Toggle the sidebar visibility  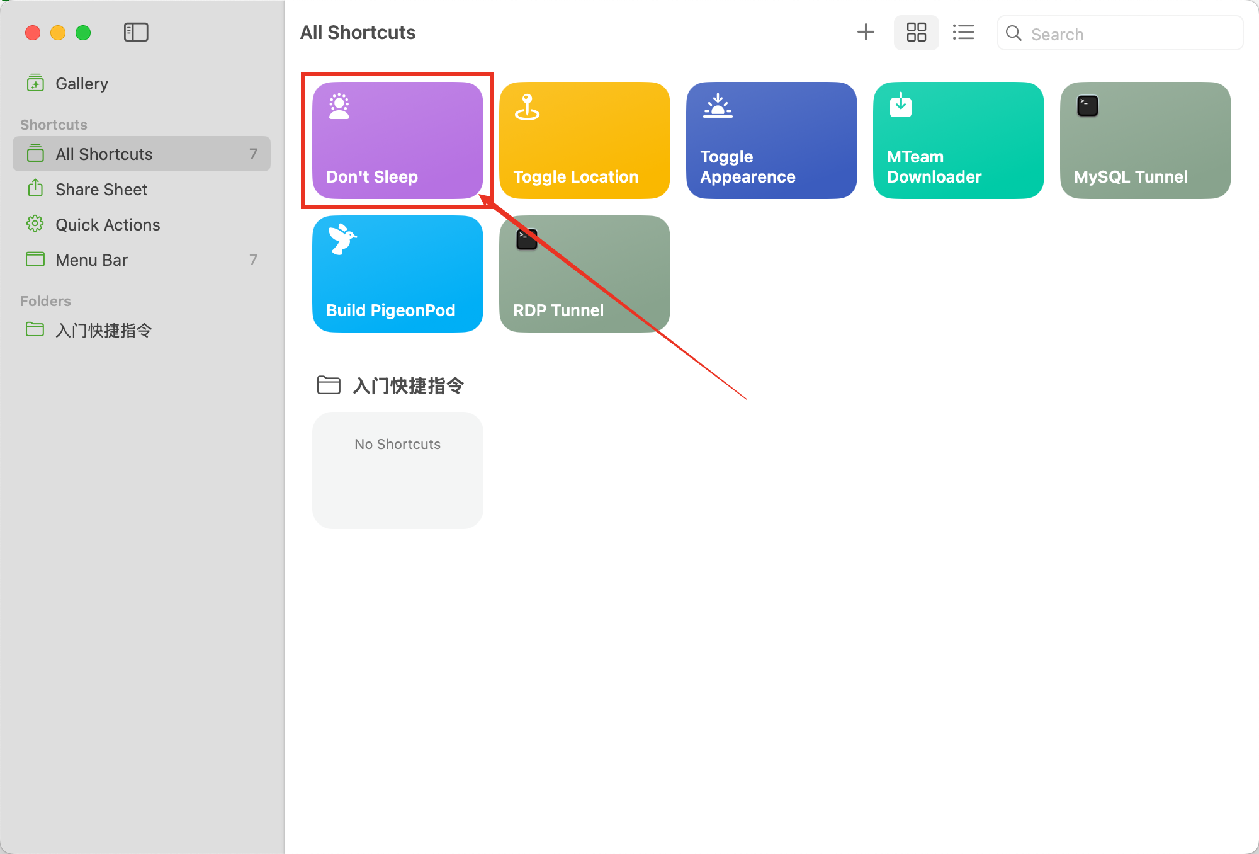tap(136, 32)
